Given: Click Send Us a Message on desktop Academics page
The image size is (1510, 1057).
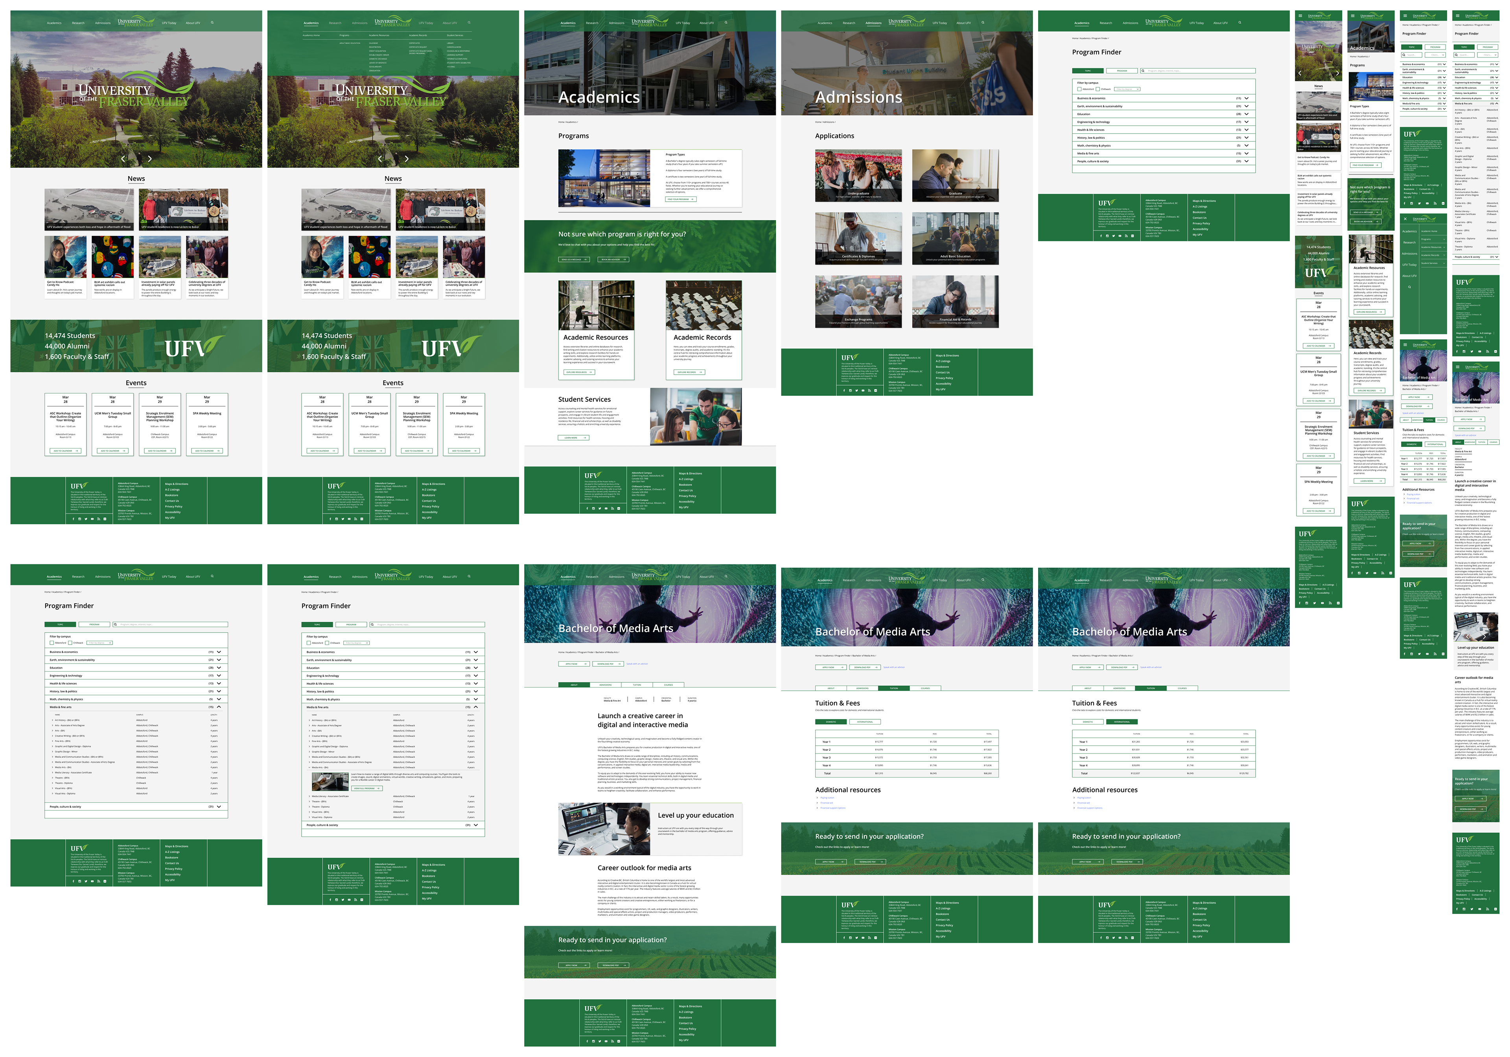Looking at the screenshot, I should pyautogui.click(x=574, y=260).
